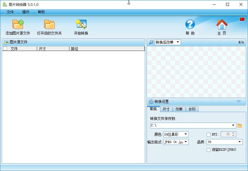Go to the 主页 house icon

(x=222, y=24)
